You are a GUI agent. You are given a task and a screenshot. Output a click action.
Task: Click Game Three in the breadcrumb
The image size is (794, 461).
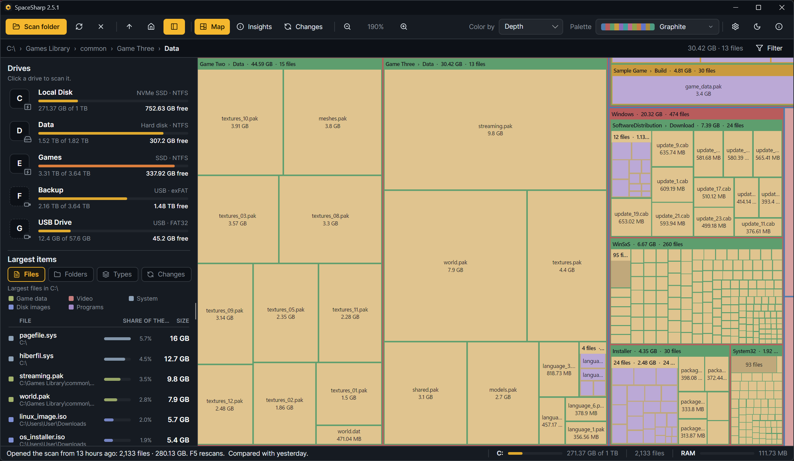coord(135,49)
